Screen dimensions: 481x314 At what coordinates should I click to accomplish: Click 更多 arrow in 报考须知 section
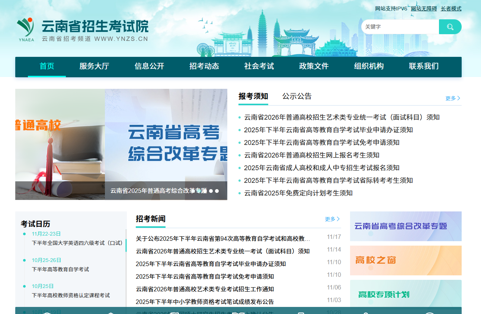[x=453, y=98]
